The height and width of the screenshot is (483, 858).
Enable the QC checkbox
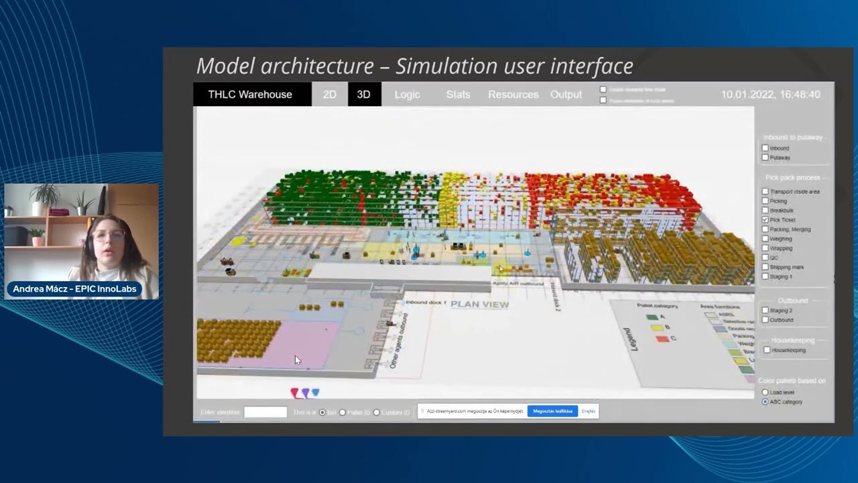765,257
